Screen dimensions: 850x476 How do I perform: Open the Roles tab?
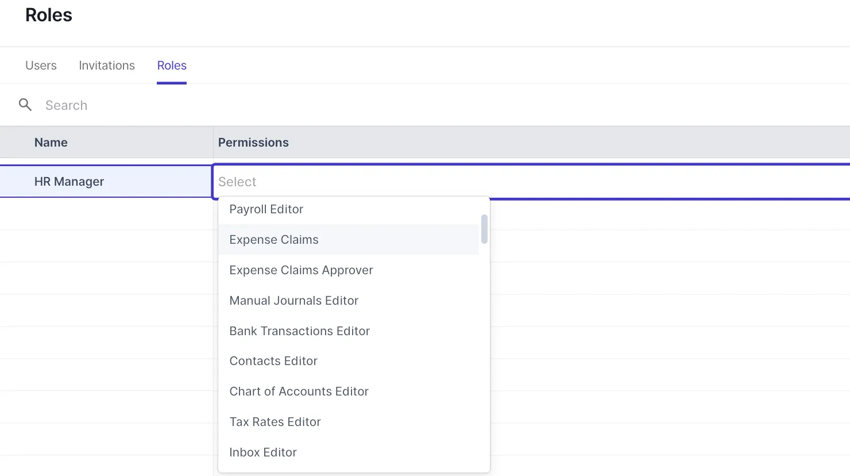coord(171,65)
